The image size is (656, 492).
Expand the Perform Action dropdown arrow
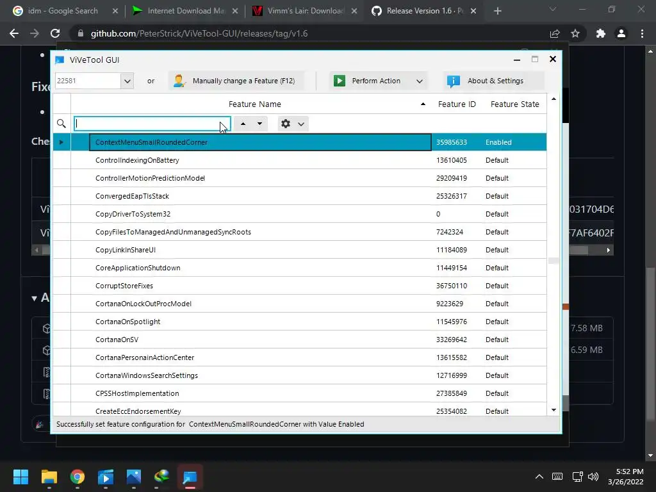[419, 81]
